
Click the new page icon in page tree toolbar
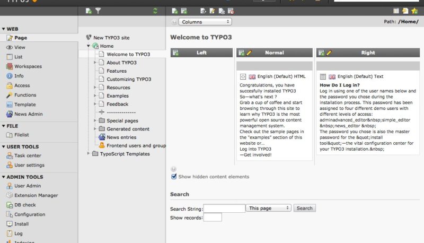pyautogui.click(x=89, y=11)
